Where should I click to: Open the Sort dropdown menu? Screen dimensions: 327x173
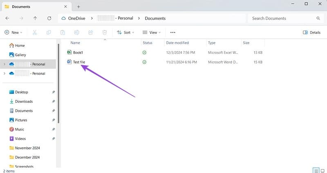[126, 32]
